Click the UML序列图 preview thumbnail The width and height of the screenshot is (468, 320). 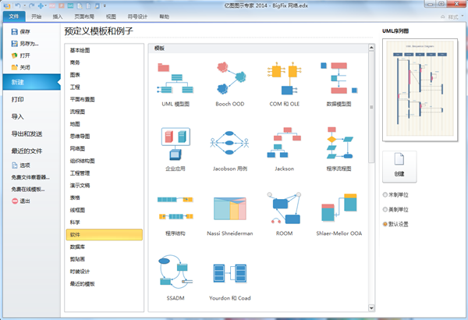coord(420,89)
